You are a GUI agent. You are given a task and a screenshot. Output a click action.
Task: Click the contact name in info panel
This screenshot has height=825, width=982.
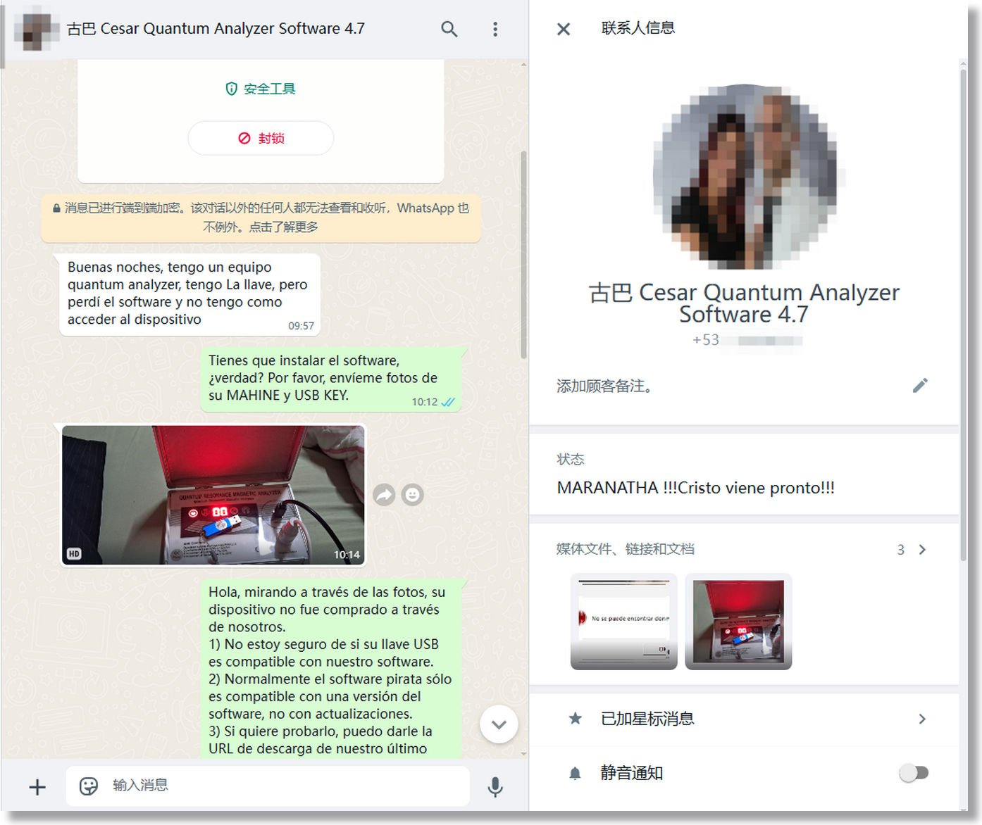(x=744, y=303)
